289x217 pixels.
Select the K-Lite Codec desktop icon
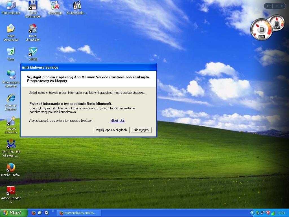pos(77,5)
